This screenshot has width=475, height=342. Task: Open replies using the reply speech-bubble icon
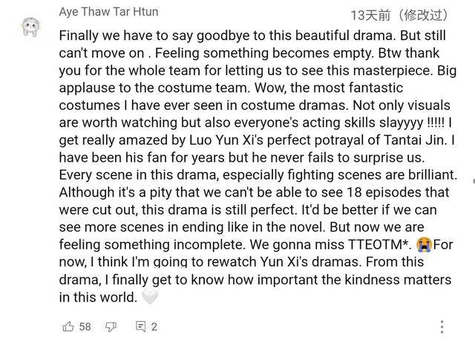pyautogui.click(x=140, y=326)
